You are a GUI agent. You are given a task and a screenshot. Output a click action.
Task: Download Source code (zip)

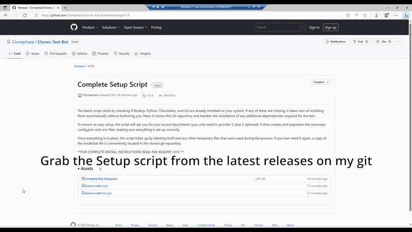(96, 186)
